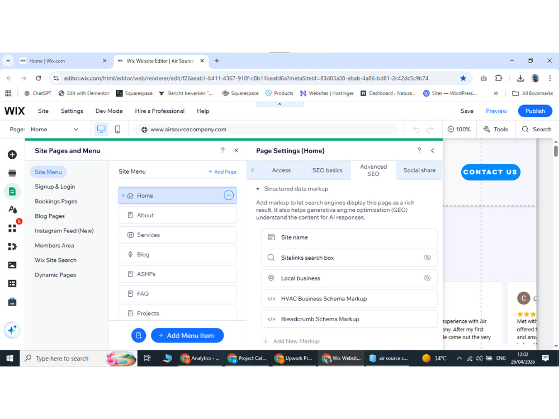Collapse Page Settings with back chevron
The width and height of the screenshot is (559, 419).
(433, 150)
